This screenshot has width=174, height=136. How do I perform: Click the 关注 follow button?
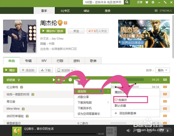(76, 31)
